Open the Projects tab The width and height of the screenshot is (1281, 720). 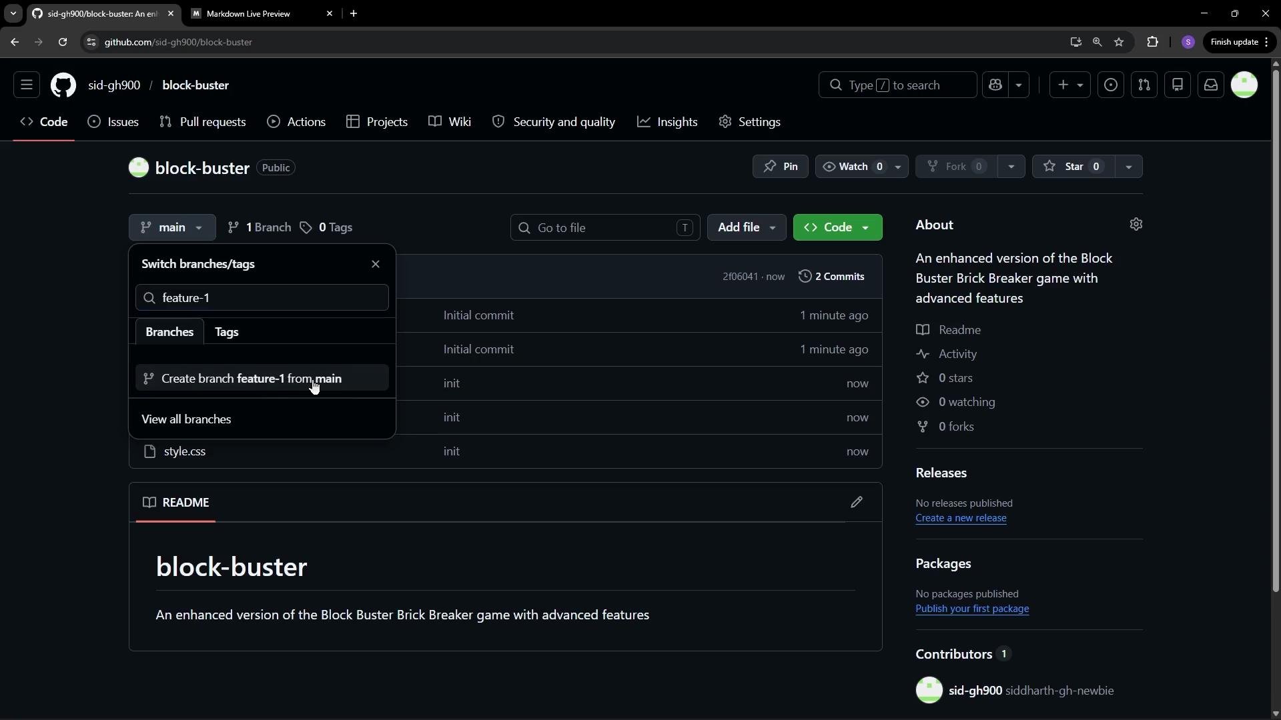coord(377,122)
